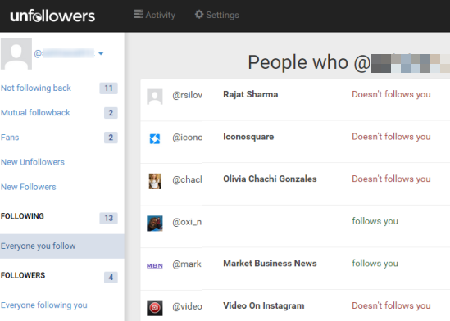Open the Mutual followback list

(35, 113)
